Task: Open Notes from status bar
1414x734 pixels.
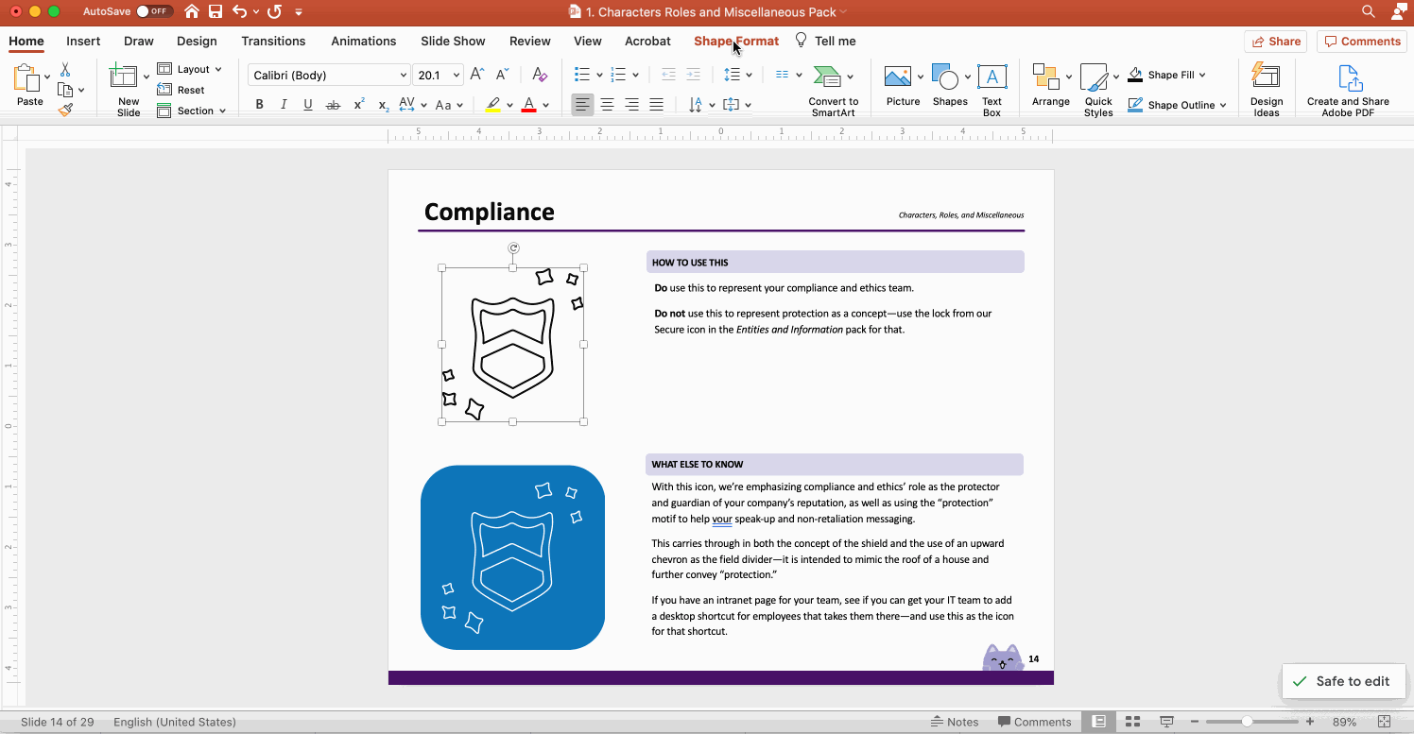Action: 955,722
